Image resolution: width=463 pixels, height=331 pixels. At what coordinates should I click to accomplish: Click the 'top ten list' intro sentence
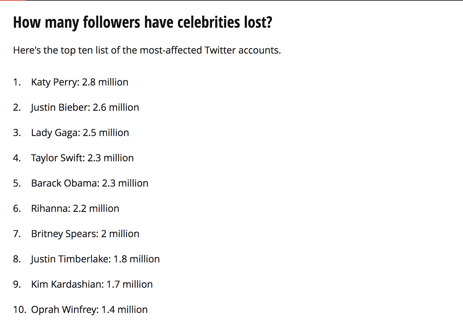pyautogui.click(x=147, y=50)
